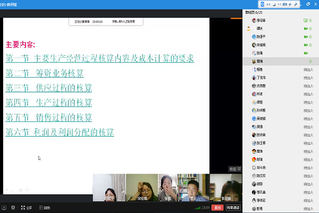This screenshot has width=319, height=213.
Task: Click the green camera icon of the second member
Action: tap(306, 29)
